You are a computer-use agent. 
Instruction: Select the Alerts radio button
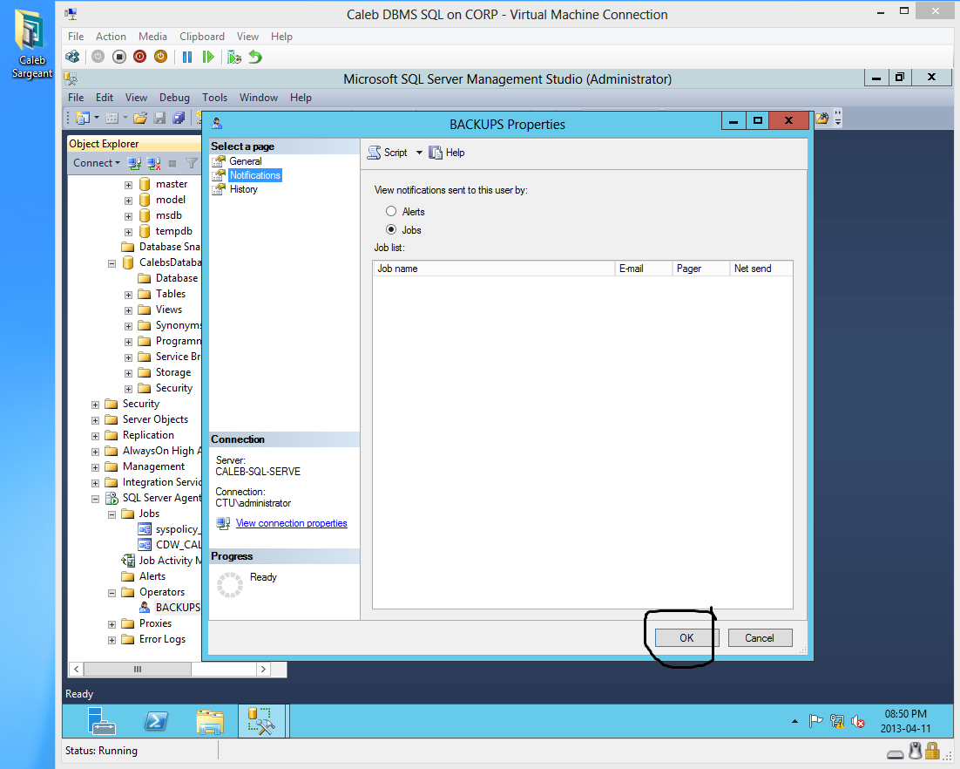391,211
